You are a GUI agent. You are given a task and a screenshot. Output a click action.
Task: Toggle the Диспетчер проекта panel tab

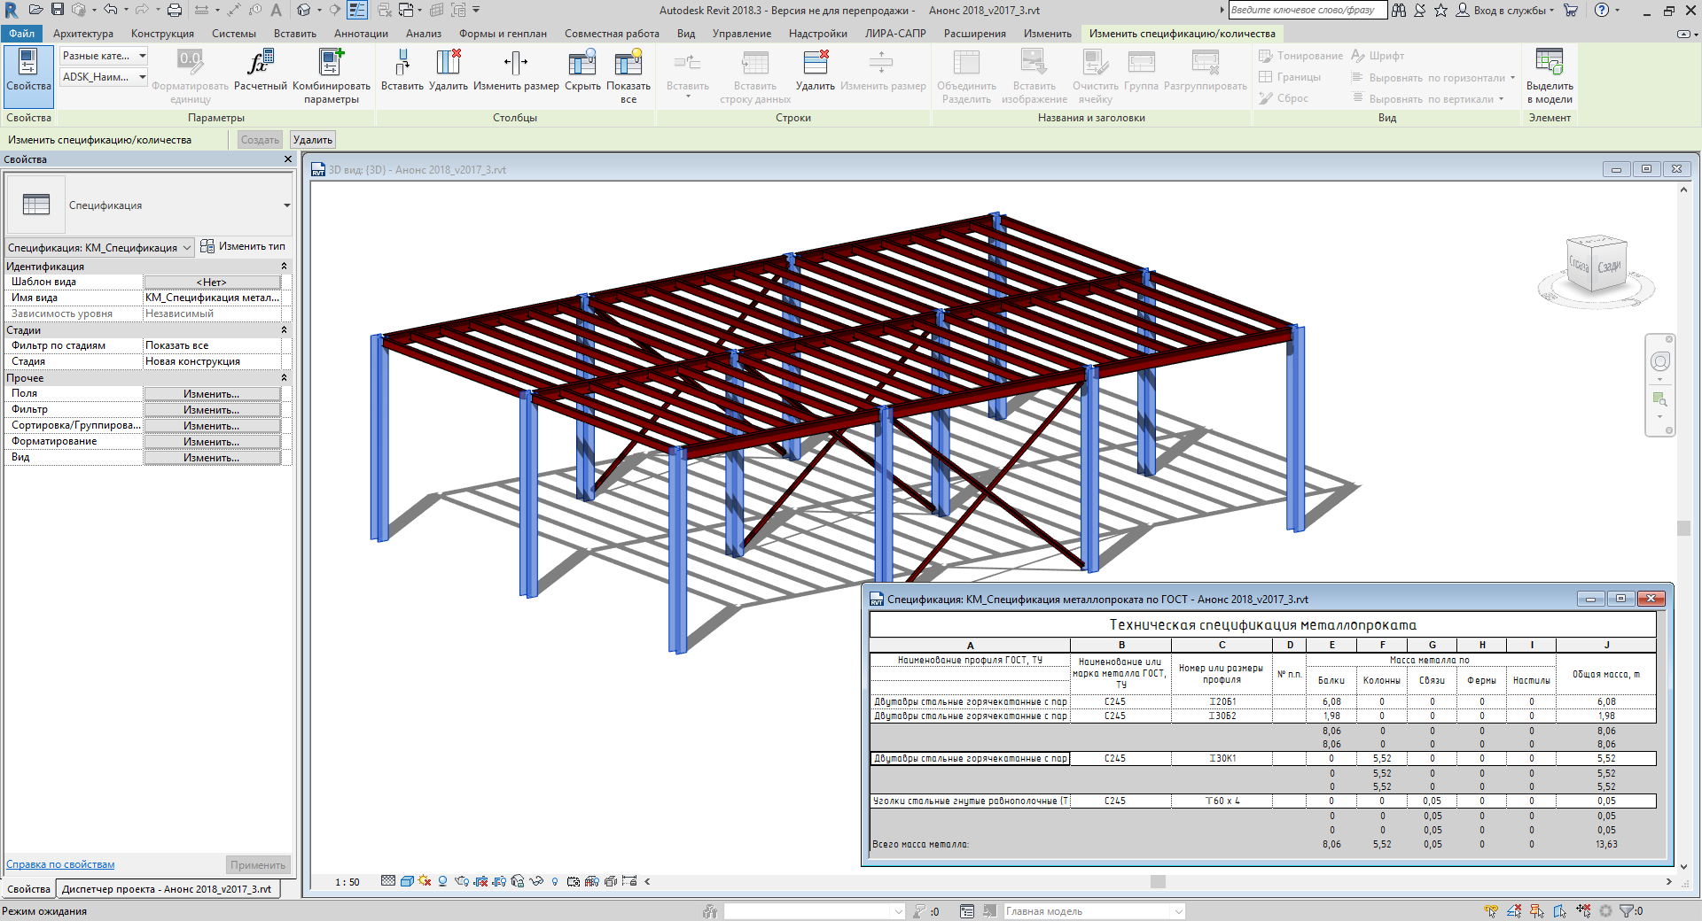167,889
